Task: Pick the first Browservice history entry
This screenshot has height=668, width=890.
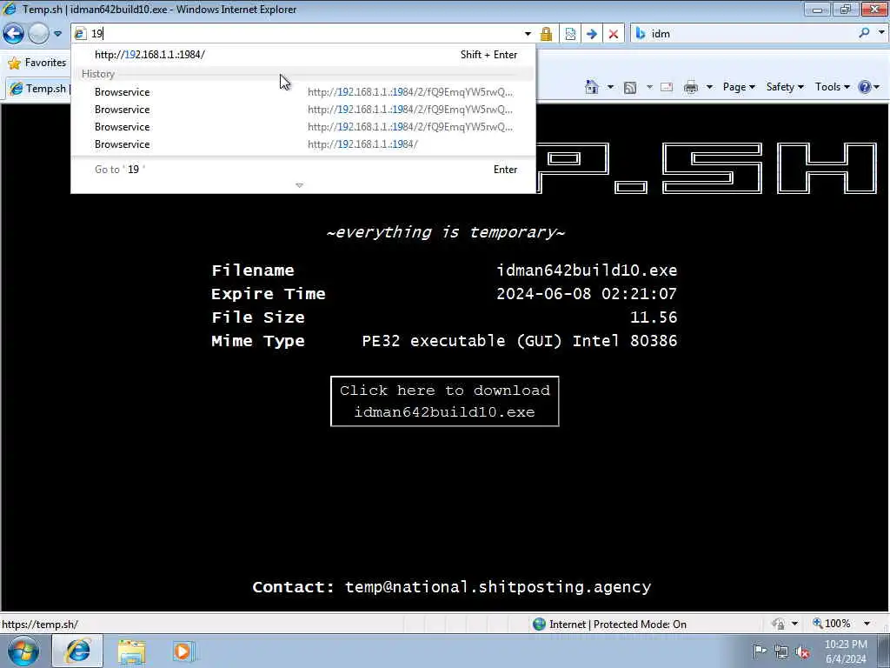Action: click(303, 92)
